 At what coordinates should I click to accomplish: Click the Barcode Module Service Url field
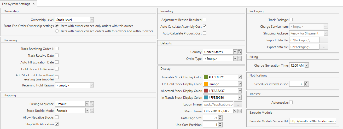(x=312, y=121)
